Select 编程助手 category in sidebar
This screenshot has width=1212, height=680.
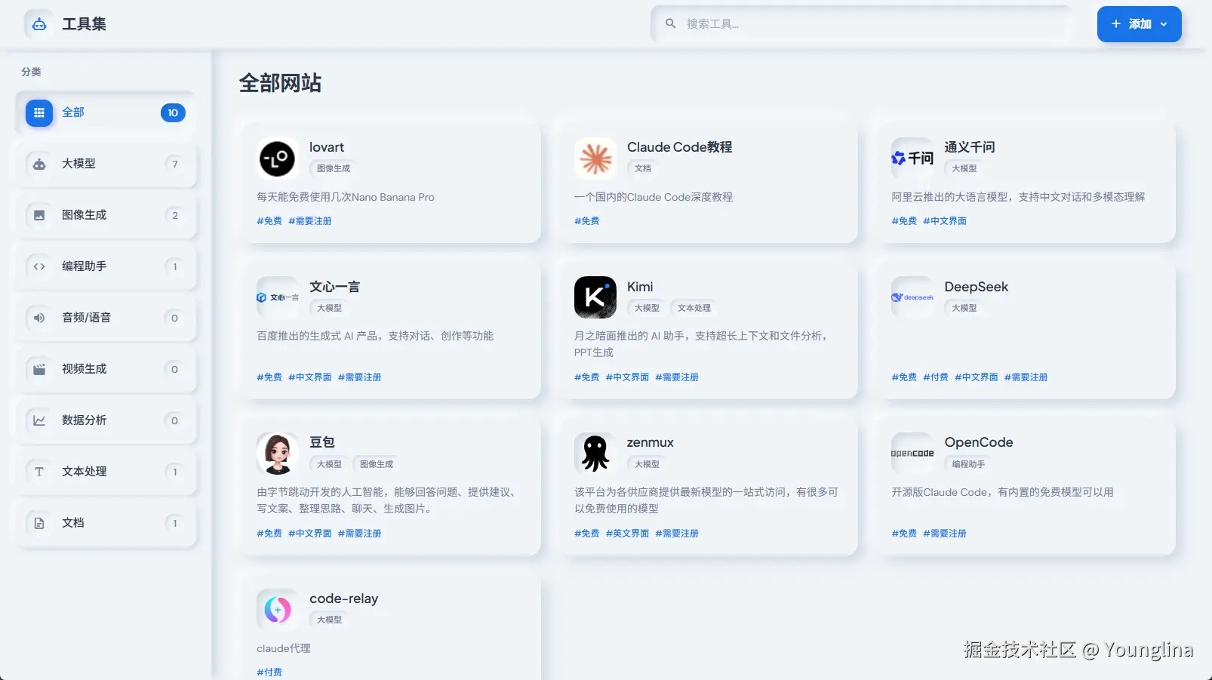106,266
